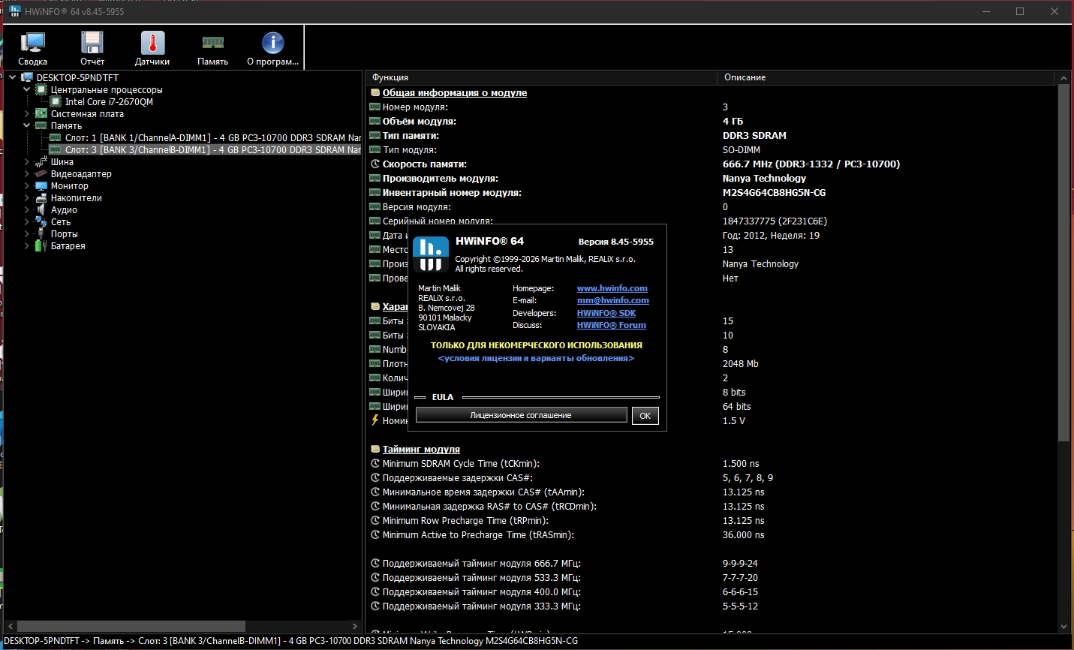
Task: Click the Память memory toolbar icon
Action: coord(212,48)
